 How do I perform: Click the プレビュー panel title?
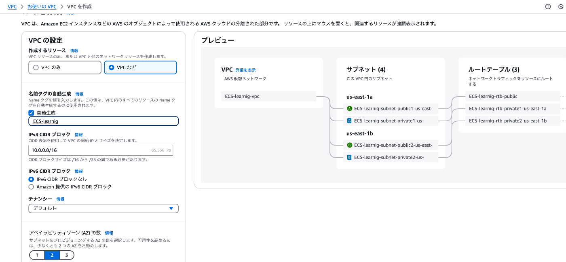click(218, 40)
